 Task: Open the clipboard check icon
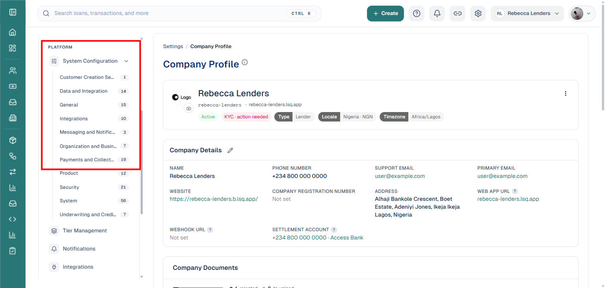[13, 251]
